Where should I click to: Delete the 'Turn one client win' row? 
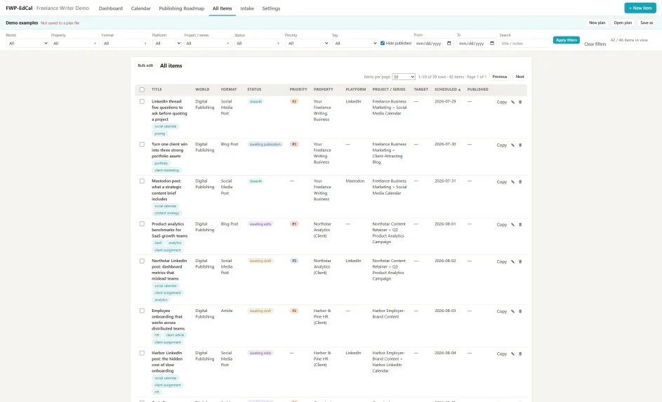pos(520,145)
